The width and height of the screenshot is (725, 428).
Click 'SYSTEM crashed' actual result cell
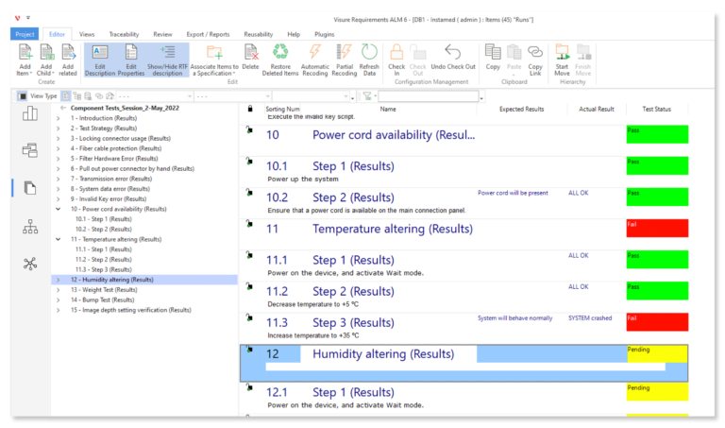click(x=590, y=318)
